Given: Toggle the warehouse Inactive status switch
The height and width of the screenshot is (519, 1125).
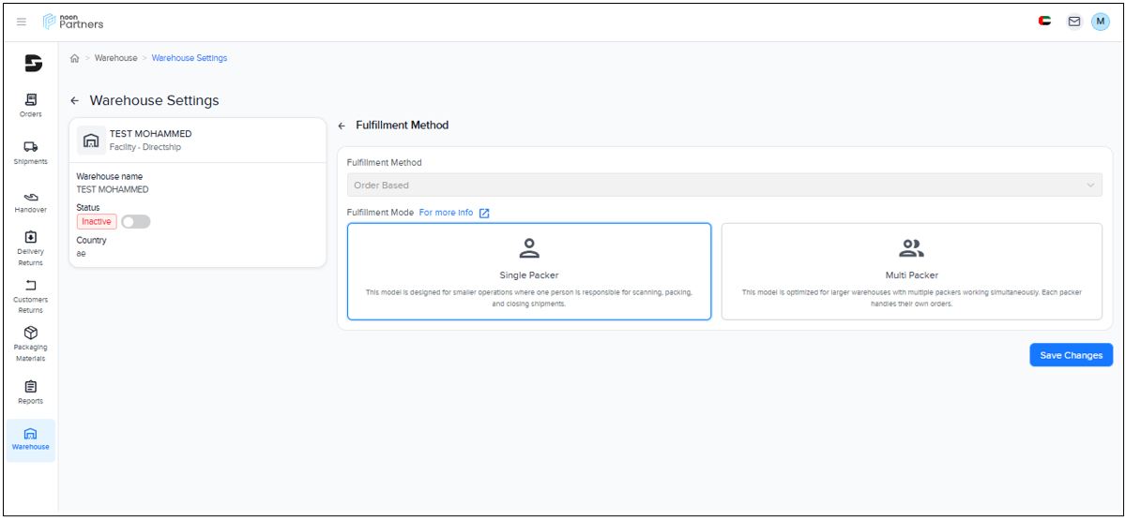Looking at the screenshot, I should tap(135, 222).
